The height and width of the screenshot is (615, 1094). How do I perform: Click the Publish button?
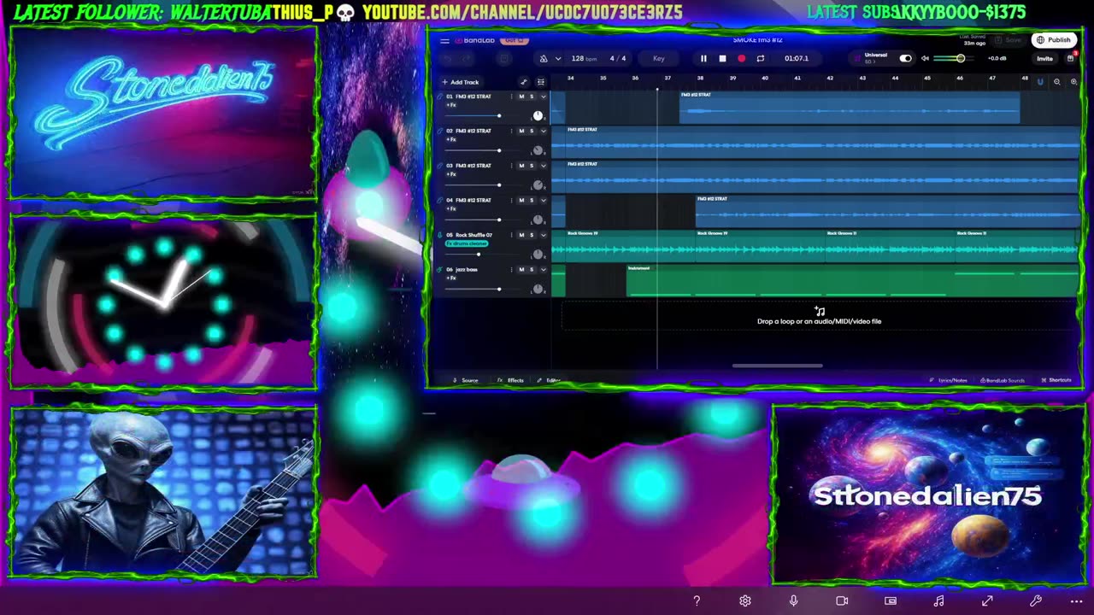pos(1054,40)
